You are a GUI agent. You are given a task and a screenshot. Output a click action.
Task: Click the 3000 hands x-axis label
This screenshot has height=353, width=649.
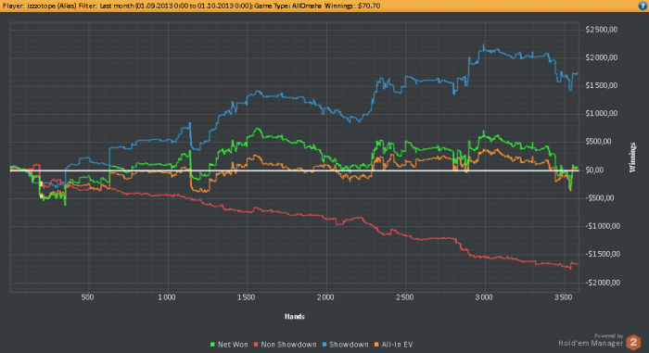(484, 297)
